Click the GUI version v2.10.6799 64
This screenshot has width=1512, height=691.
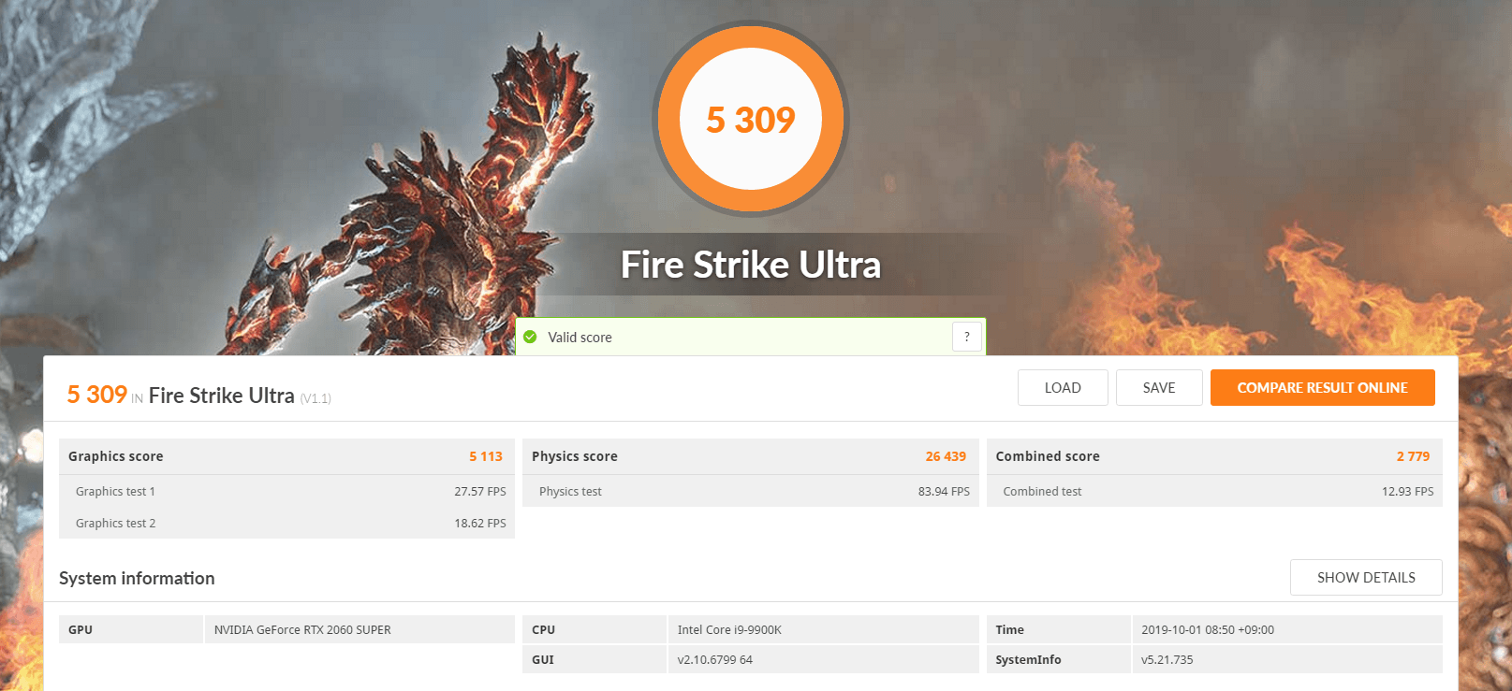(714, 660)
